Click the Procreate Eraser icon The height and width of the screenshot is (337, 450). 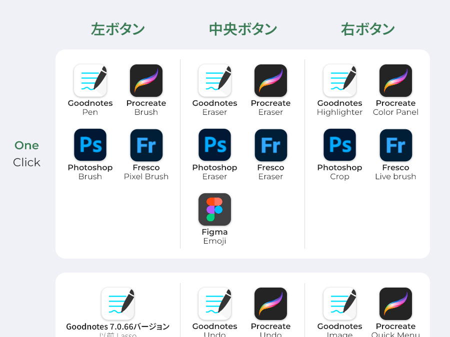tap(270, 80)
